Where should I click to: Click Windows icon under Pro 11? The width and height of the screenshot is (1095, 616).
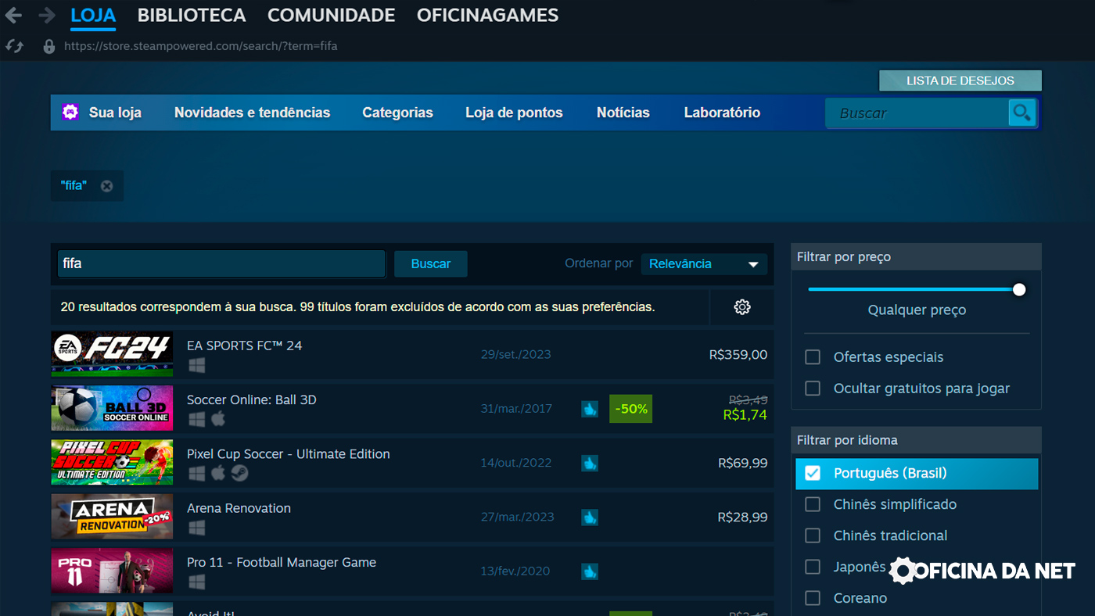pyautogui.click(x=197, y=582)
